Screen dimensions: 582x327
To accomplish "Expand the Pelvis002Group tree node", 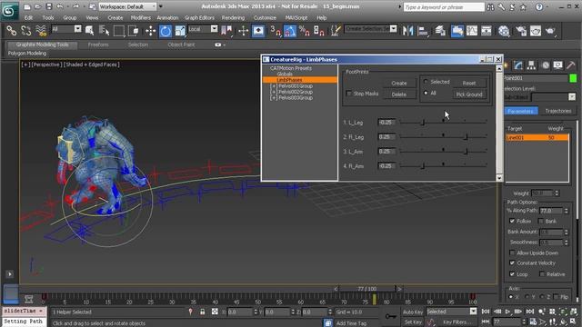I will (274, 92).
